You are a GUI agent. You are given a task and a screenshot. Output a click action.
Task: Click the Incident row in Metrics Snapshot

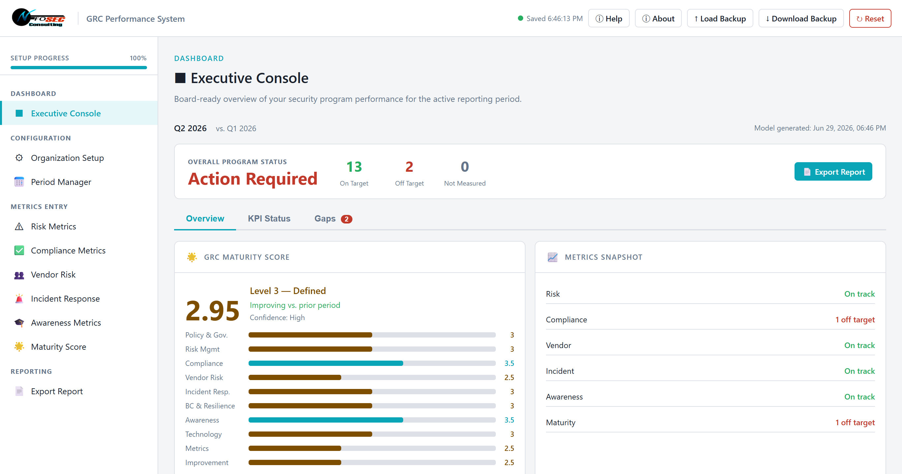click(710, 371)
